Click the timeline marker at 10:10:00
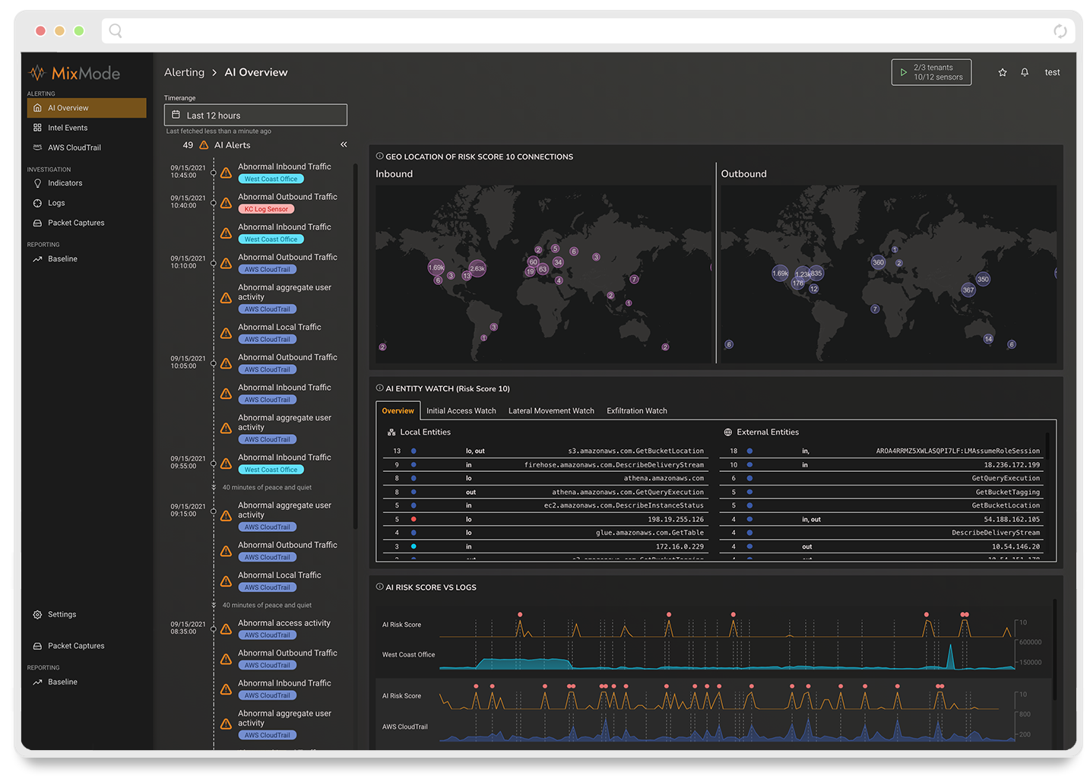 pos(214,263)
